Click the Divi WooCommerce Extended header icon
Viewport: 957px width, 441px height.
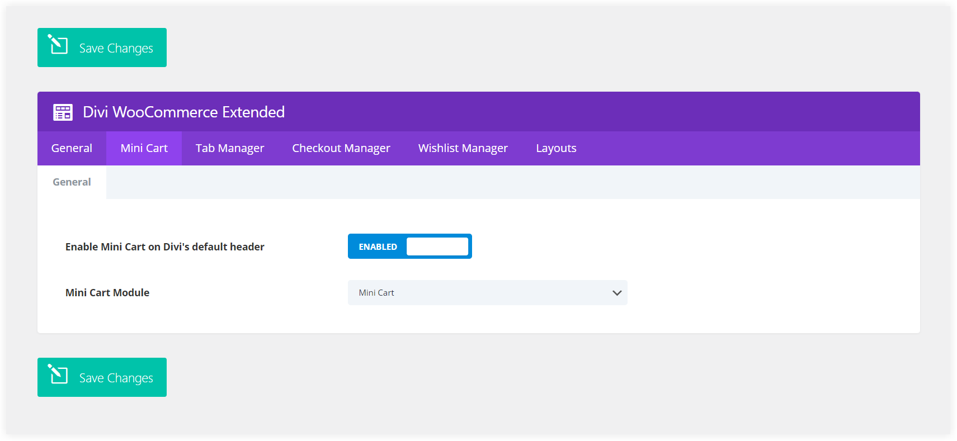63,112
